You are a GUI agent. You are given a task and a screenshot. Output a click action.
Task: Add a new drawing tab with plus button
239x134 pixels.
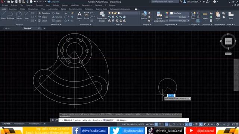[44, 28]
